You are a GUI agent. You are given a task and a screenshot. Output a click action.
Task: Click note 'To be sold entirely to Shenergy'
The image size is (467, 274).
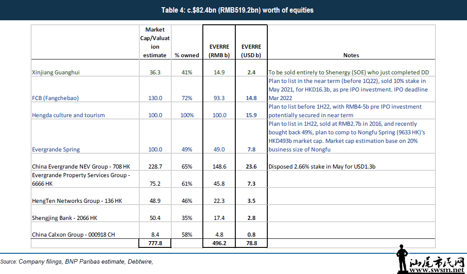pyautogui.click(x=349, y=73)
